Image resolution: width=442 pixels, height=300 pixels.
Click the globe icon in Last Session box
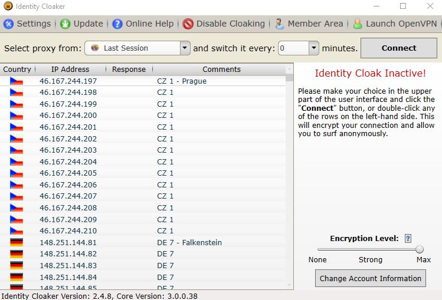95,48
